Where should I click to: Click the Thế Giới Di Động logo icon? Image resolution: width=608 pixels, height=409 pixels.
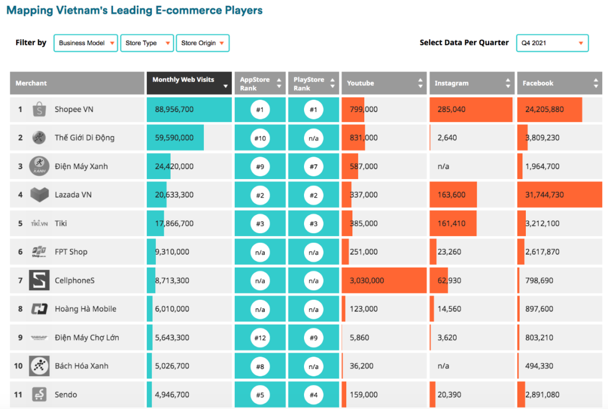[39, 137]
